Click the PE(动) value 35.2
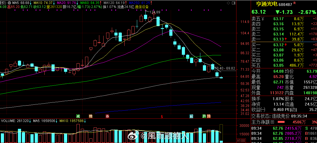Image resolution: width=317 pixels, height=143 pixels. tap(312, 110)
